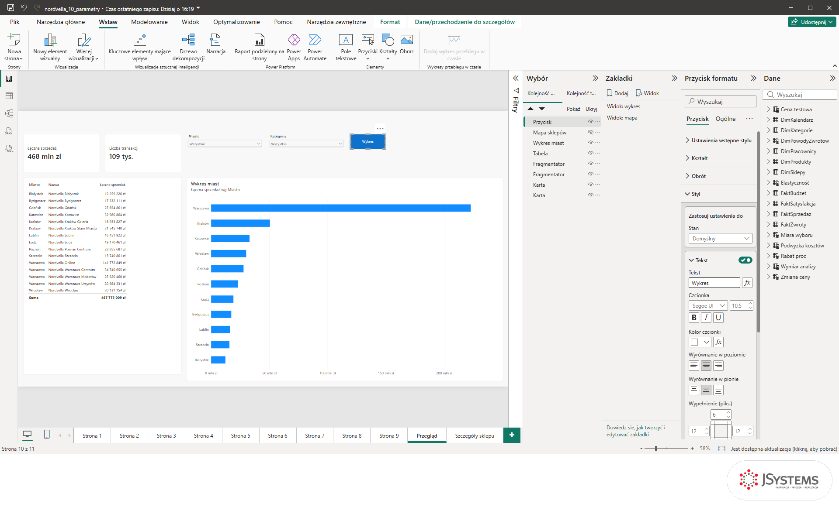Insert Raport podzielony na strony visual
The width and height of the screenshot is (839, 507).
pyautogui.click(x=259, y=47)
